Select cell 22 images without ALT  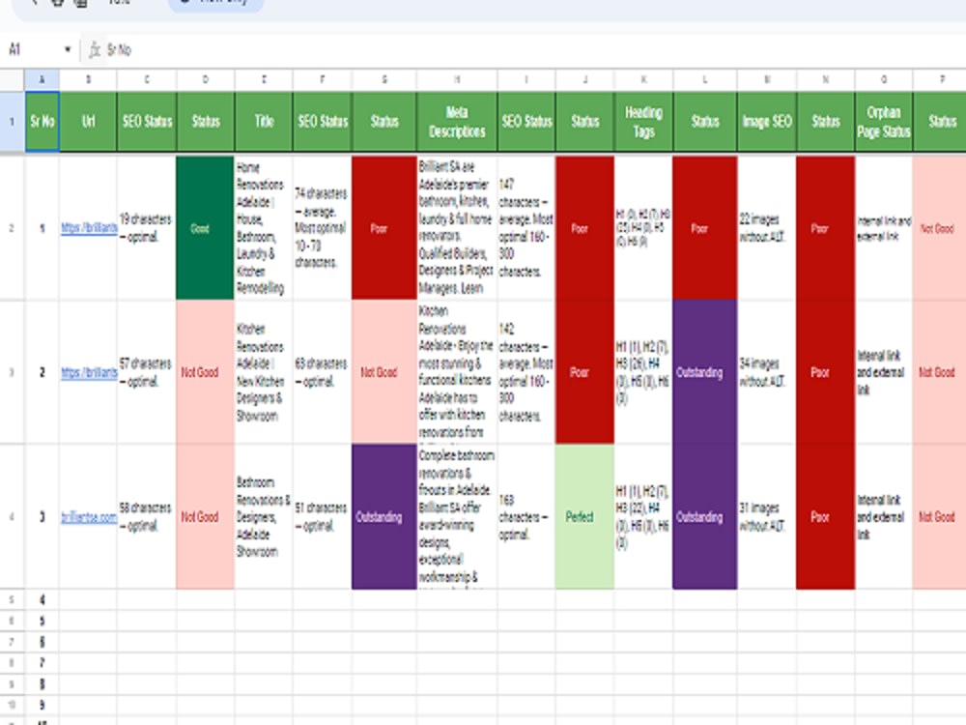coord(766,228)
